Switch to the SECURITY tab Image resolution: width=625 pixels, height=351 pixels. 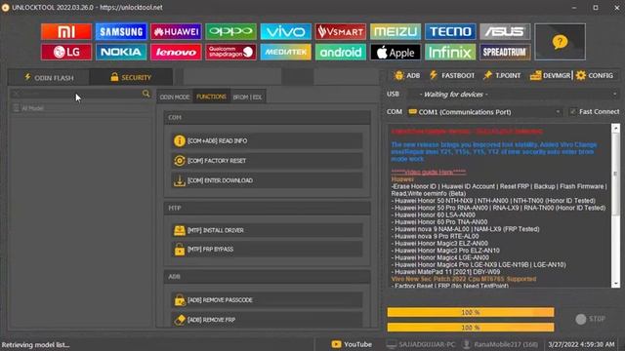131,77
